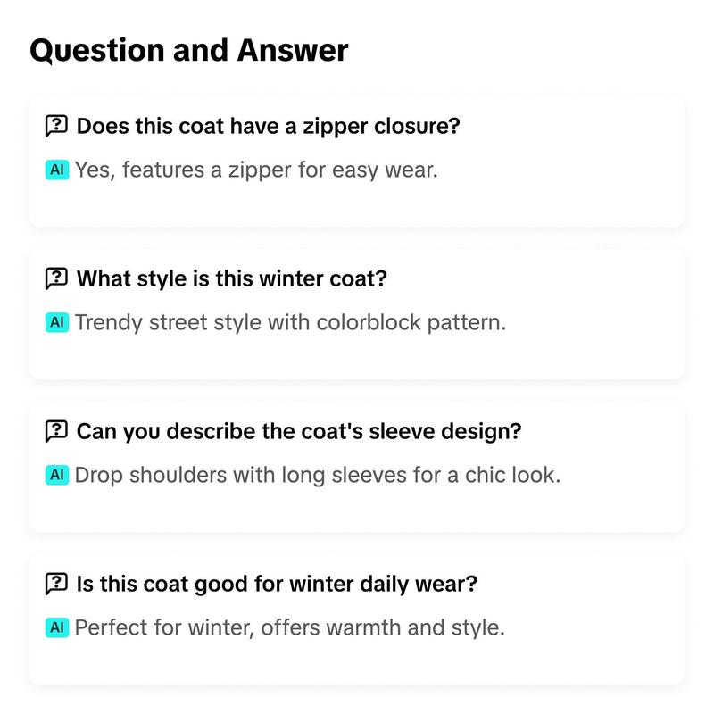Image resolution: width=714 pixels, height=714 pixels.
Task: Click question icon beside zipper closure question
Action: coord(56,126)
